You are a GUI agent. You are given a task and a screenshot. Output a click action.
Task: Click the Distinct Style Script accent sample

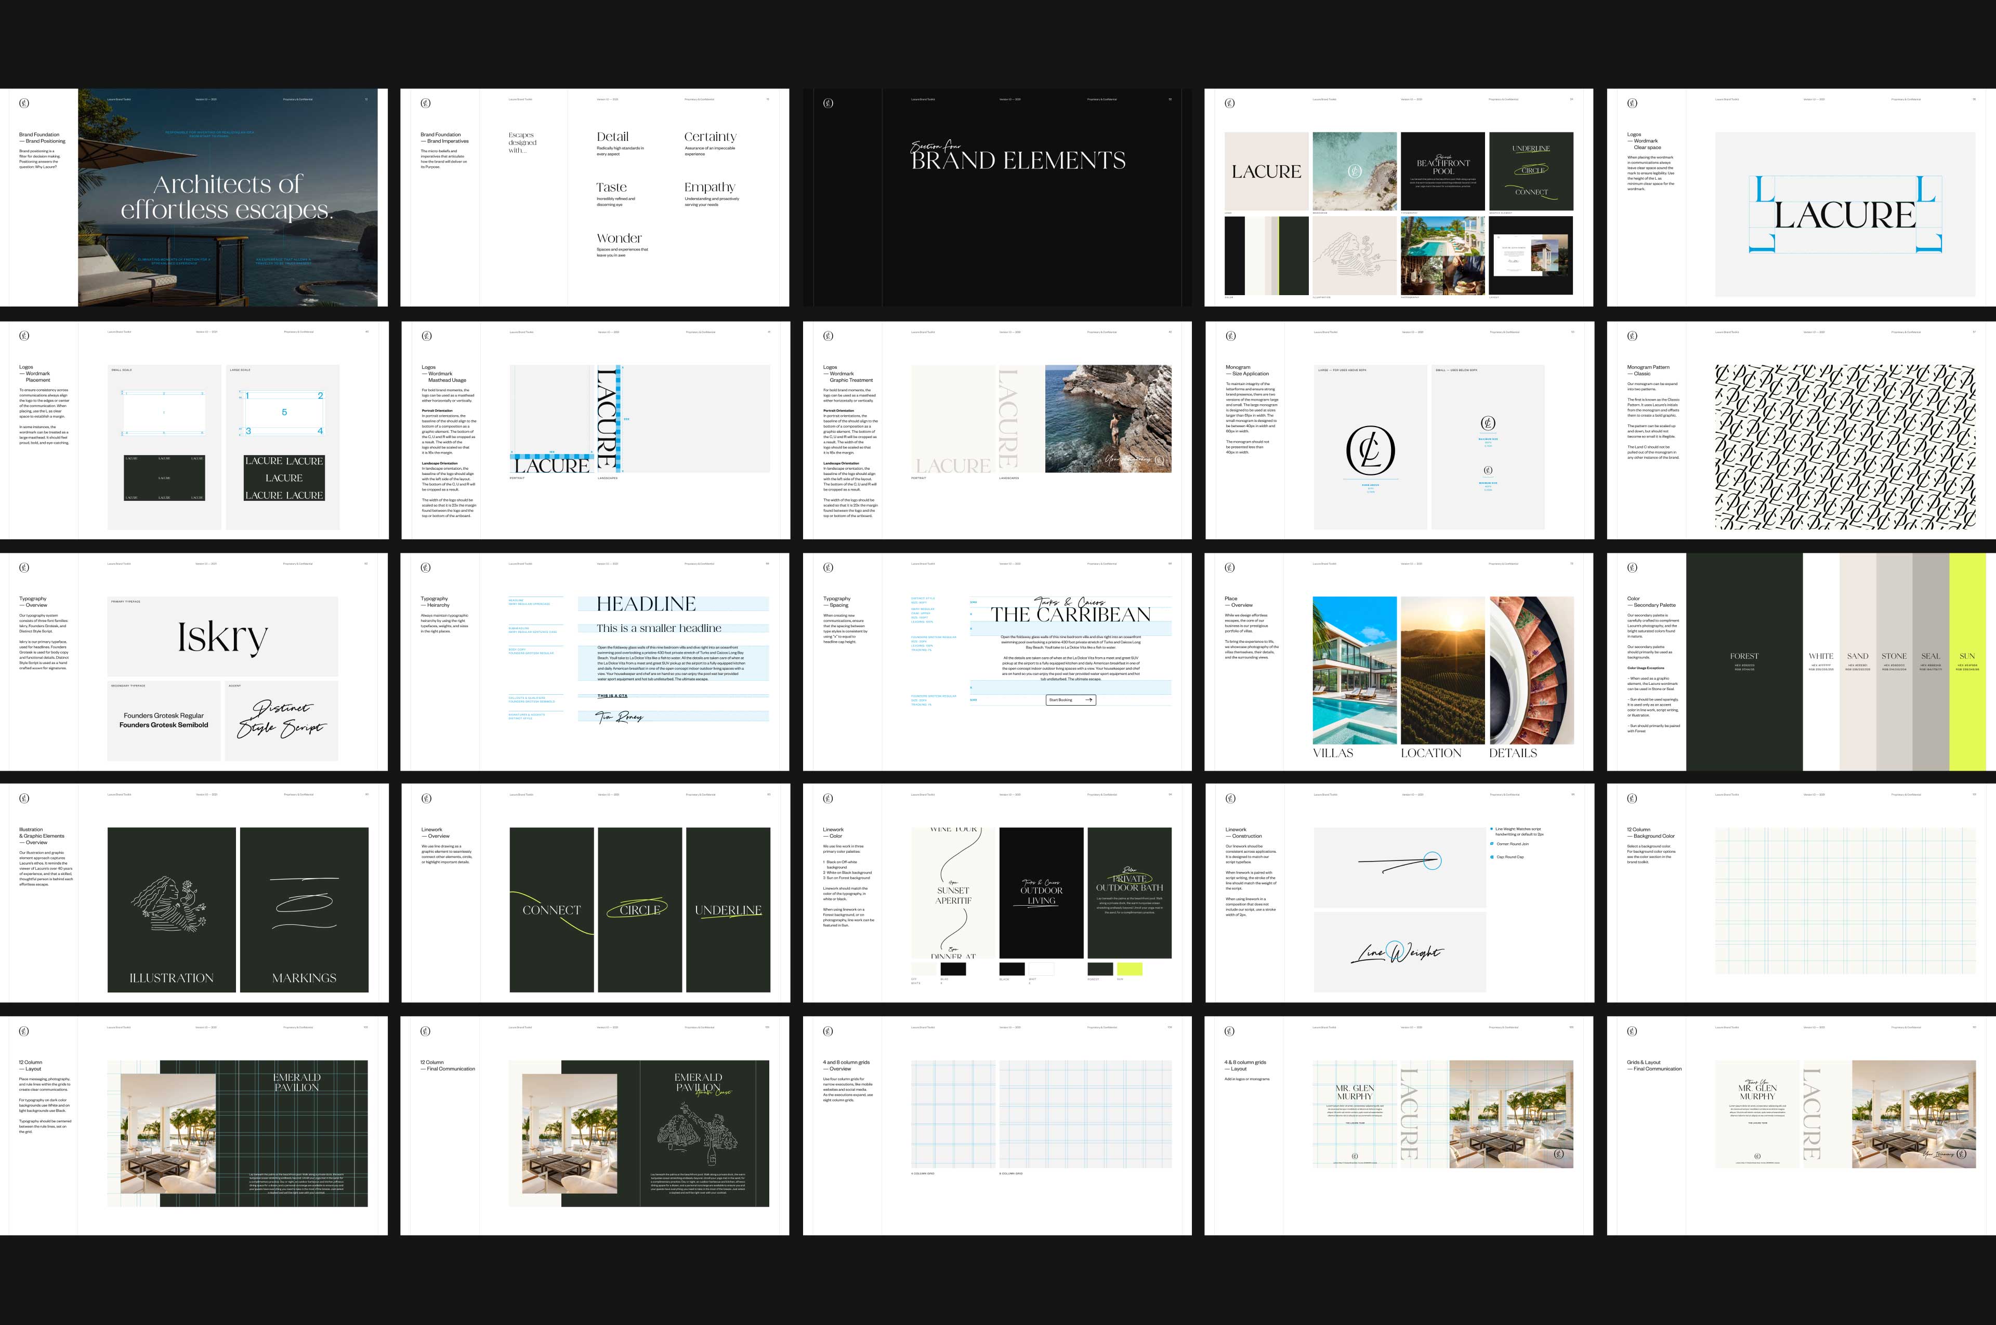click(x=282, y=721)
